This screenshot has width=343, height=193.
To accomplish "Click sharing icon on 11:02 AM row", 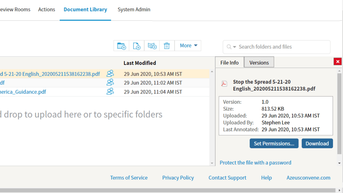I will 110,82.
